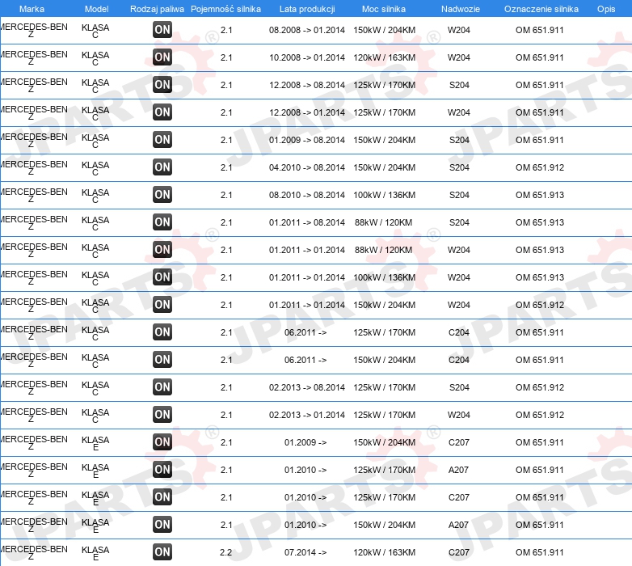This screenshot has width=632, height=566.
Task: Click the 2.1 capacity in the 04.2010 row
Action: click(226, 167)
